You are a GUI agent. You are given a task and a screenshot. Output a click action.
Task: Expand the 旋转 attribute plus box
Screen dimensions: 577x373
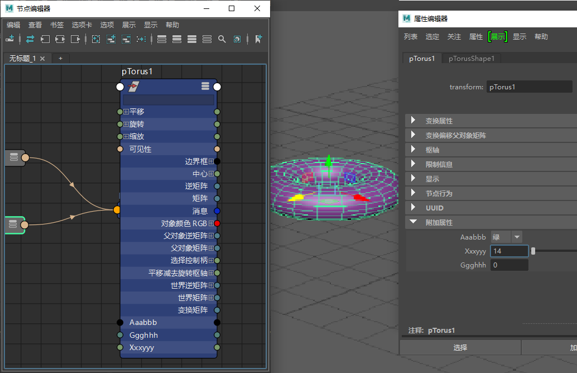126,124
